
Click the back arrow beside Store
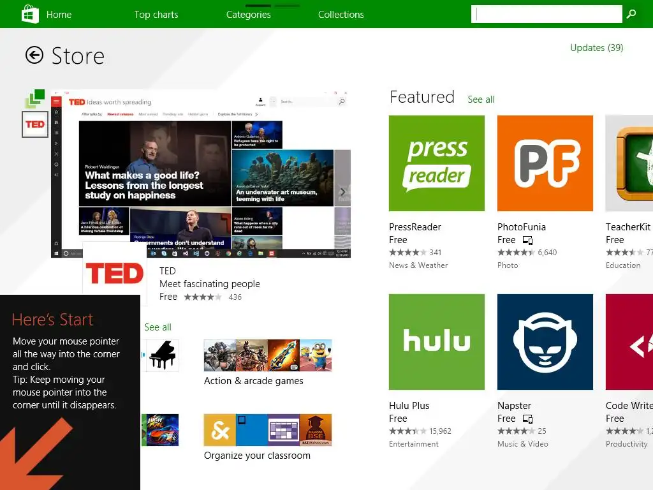tap(34, 55)
